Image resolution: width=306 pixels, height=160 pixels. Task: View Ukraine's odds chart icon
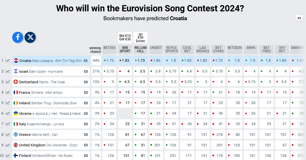[8, 113]
